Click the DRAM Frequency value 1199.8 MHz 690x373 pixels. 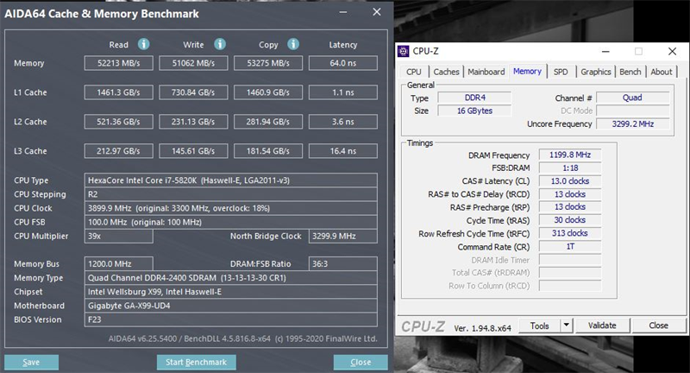[570, 155]
